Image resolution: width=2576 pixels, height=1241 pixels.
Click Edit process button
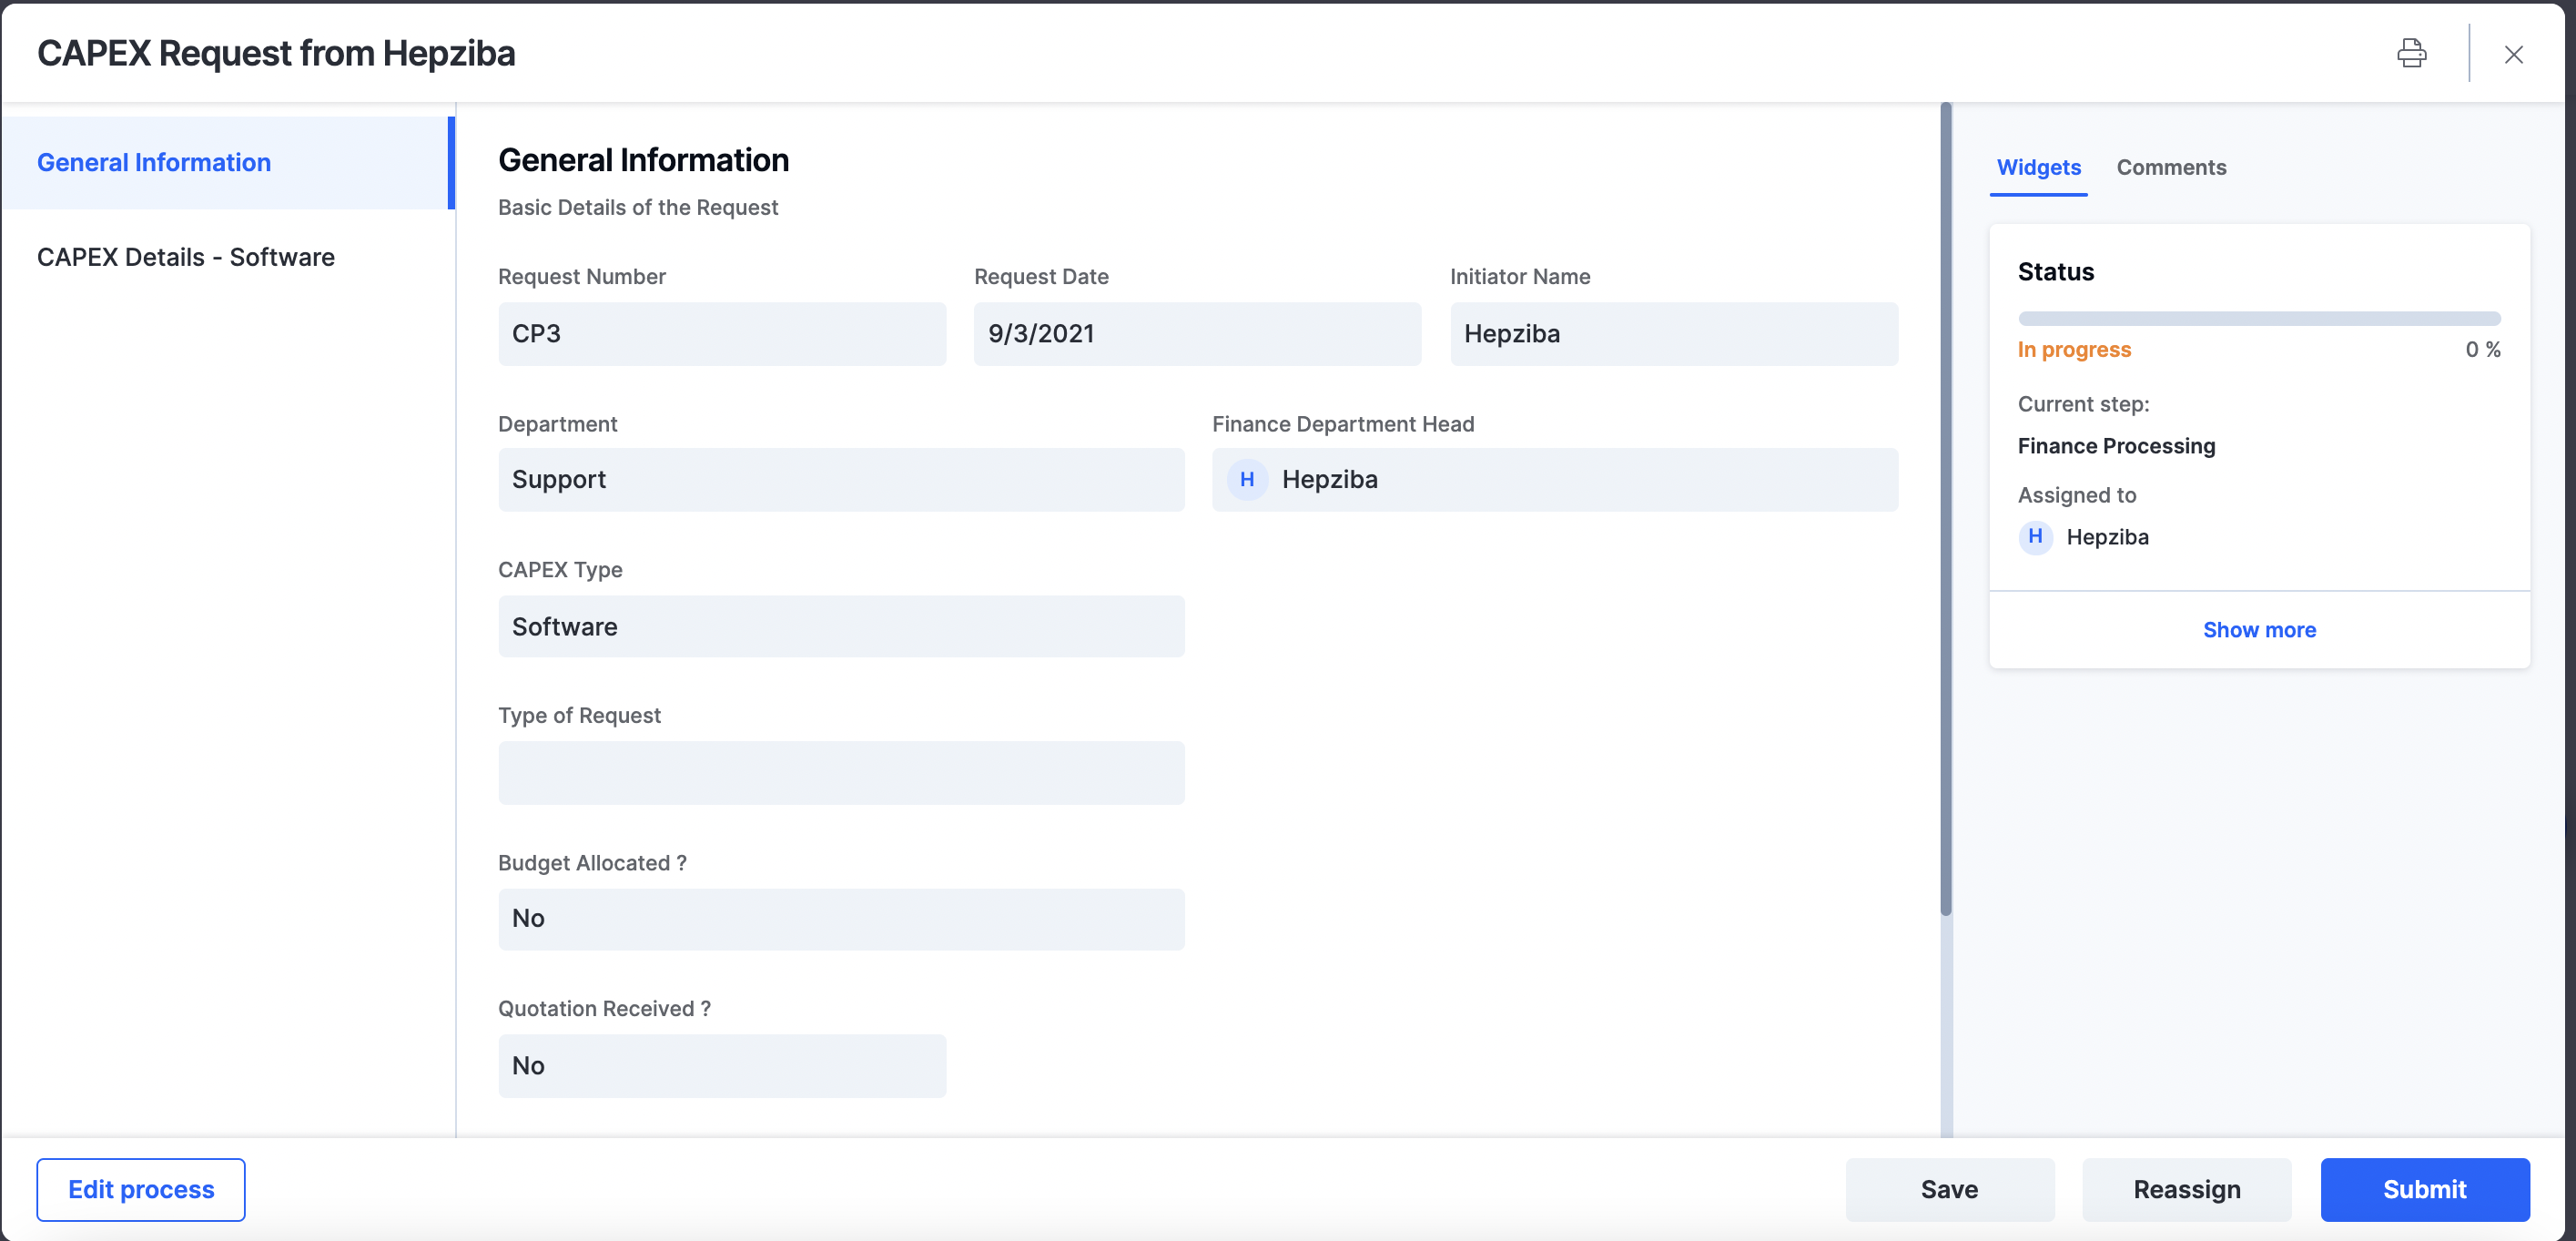[141, 1189]
